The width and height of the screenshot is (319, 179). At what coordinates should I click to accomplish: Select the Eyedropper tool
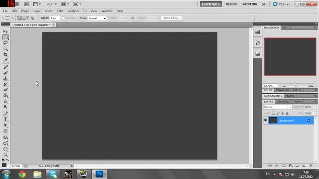(x=5, y=60)
